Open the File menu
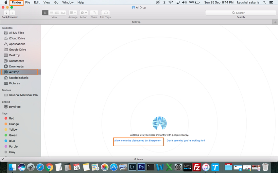The width and height of the screenshot is (278, 173). click(x=28, y=2)
